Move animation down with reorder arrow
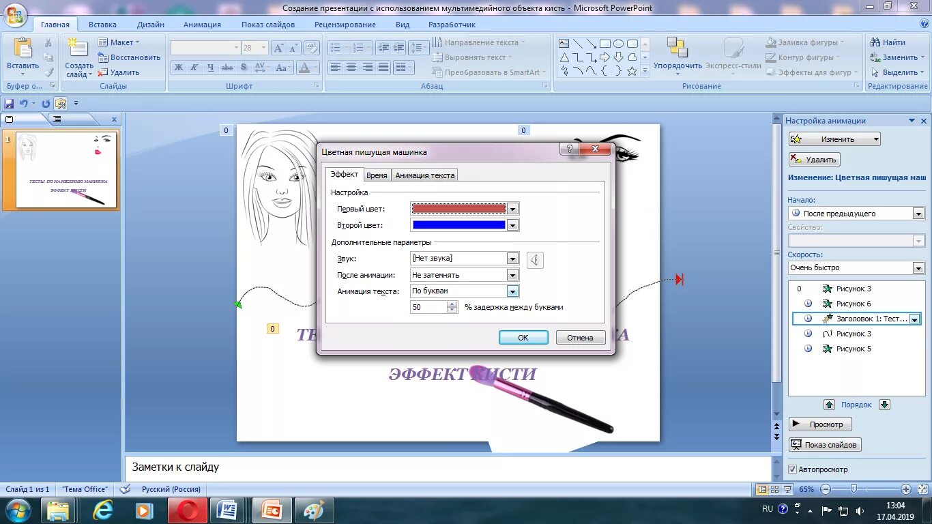Image resolution: width=932 pixels, height=524 pixels. click(884, 405)
